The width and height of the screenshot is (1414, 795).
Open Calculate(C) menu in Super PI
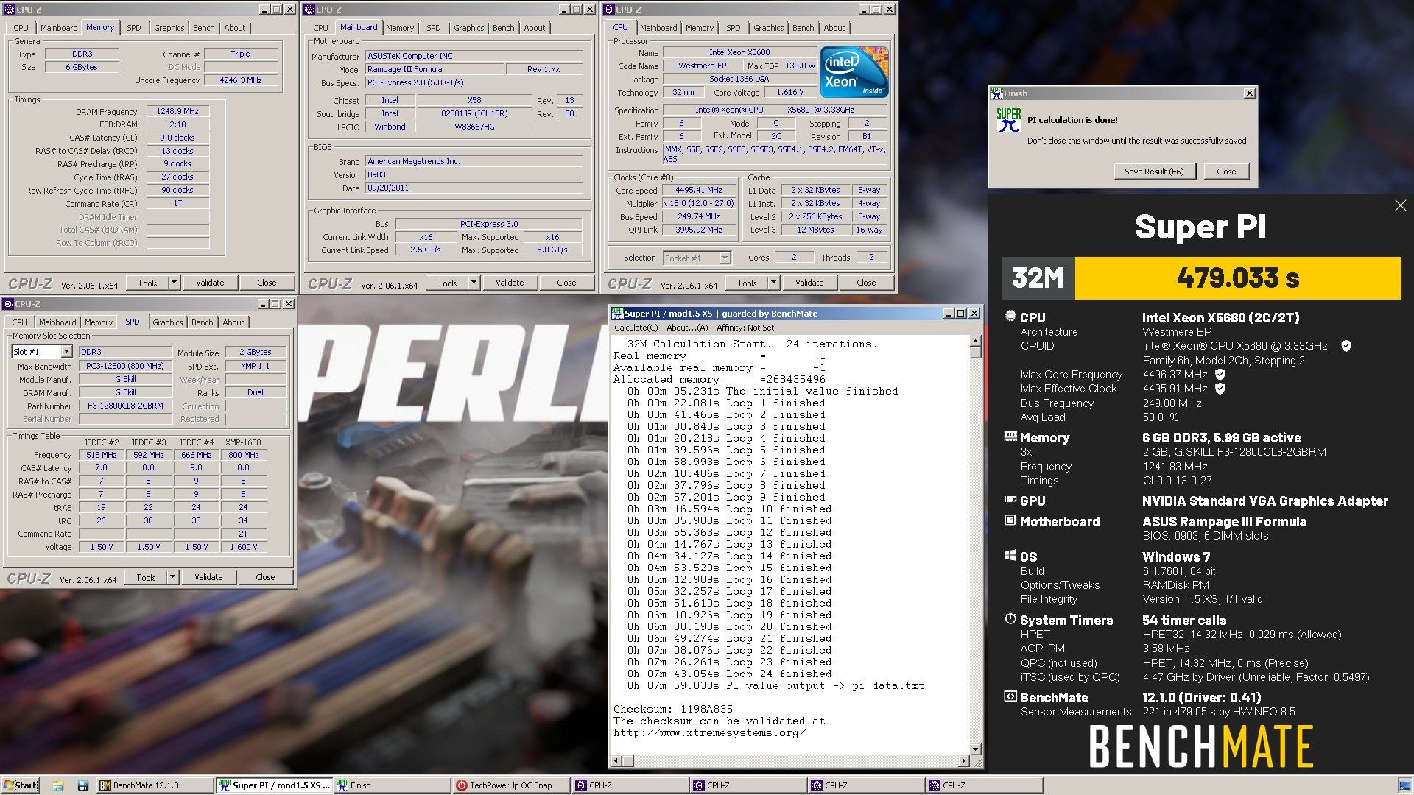coord(636,328)
